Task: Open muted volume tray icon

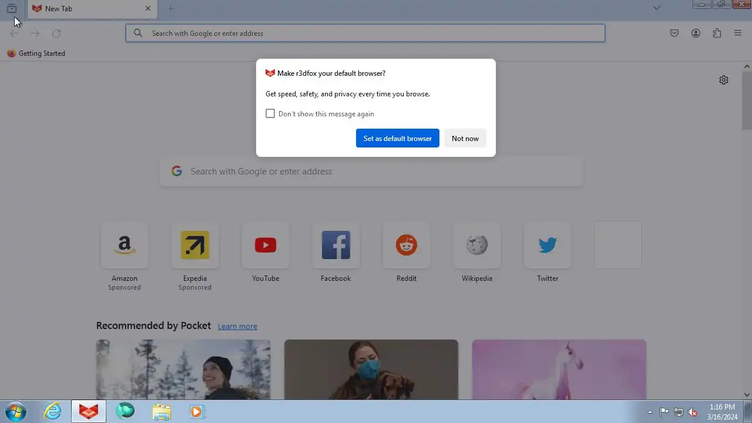Action: click(693, 412)
